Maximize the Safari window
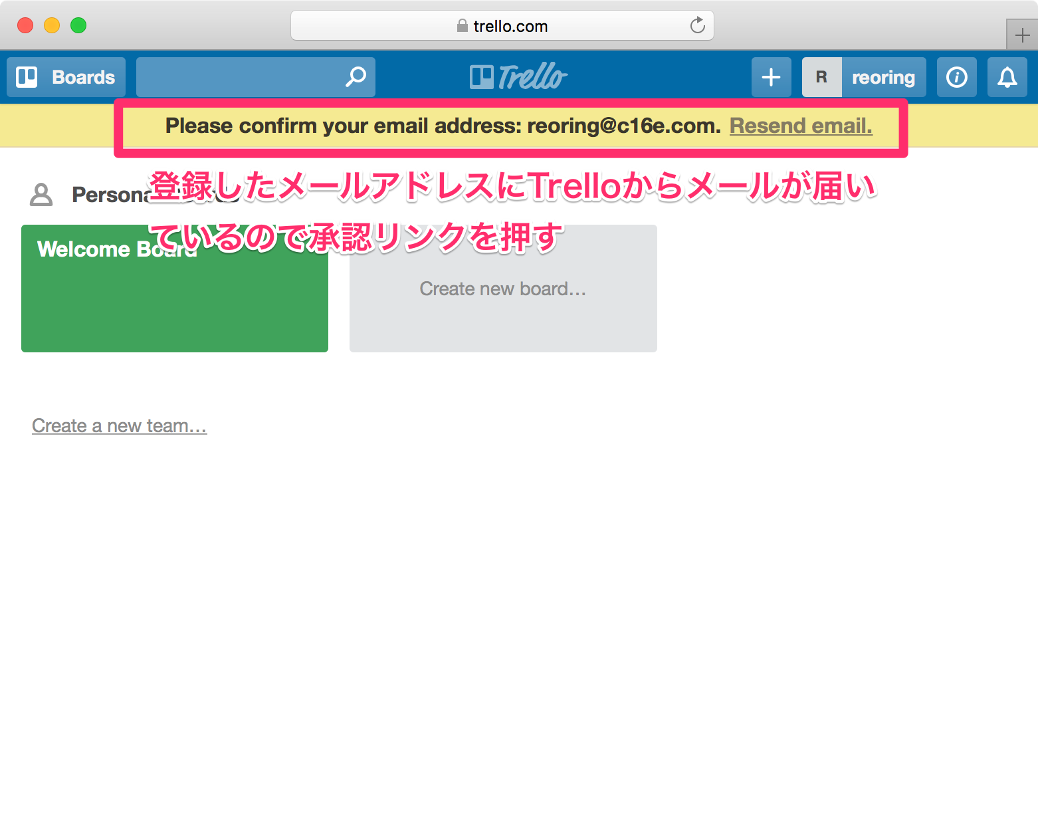This screenshot has height=823, width=1038. click(78, 25)
